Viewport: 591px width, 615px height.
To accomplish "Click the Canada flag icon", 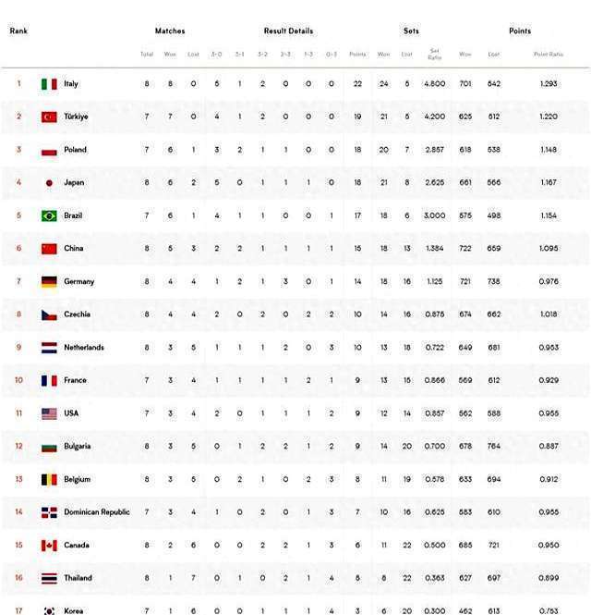I will click(49, 546).
